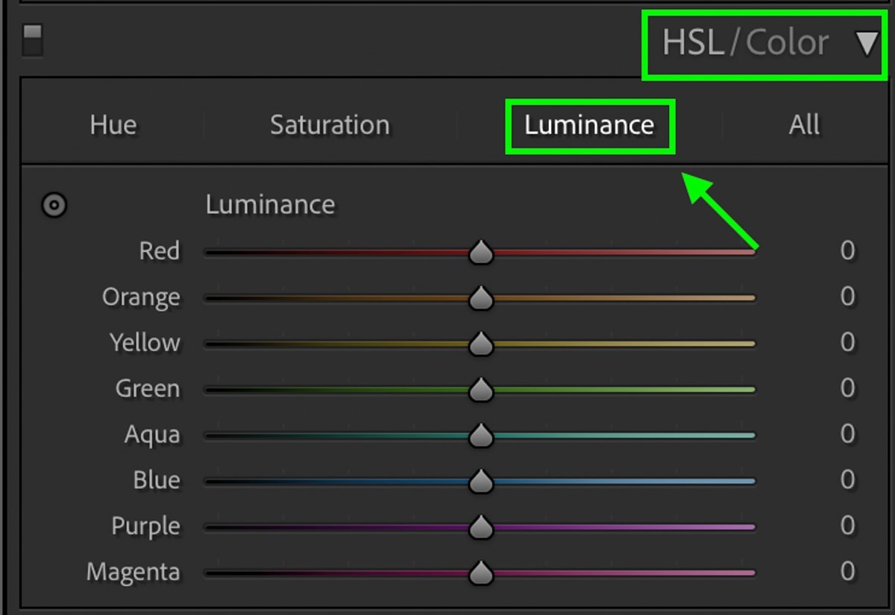895x615 pixels.
Task: Click the Green luminance slider handle
Action: 481,388
